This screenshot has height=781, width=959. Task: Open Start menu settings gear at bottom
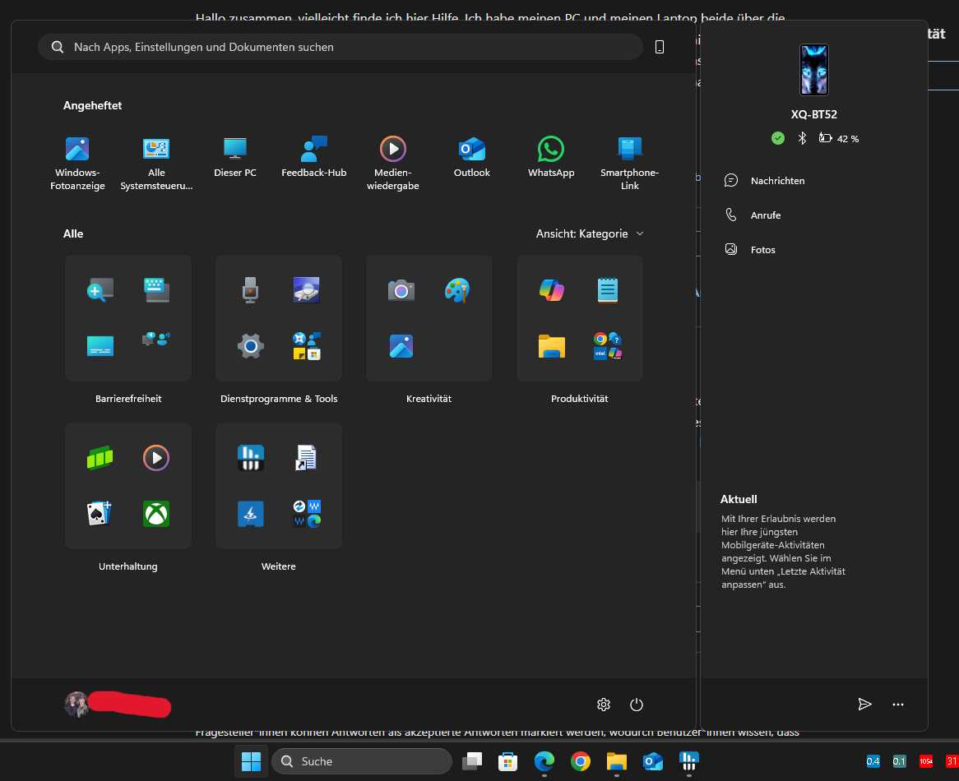tap(604, 705)
